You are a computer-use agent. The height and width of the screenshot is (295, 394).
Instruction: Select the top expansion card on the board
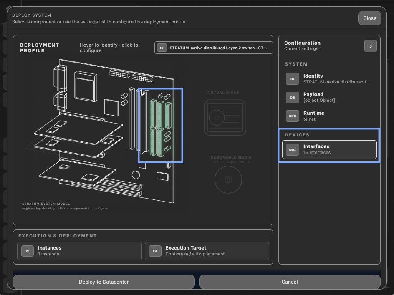[78, 129]
